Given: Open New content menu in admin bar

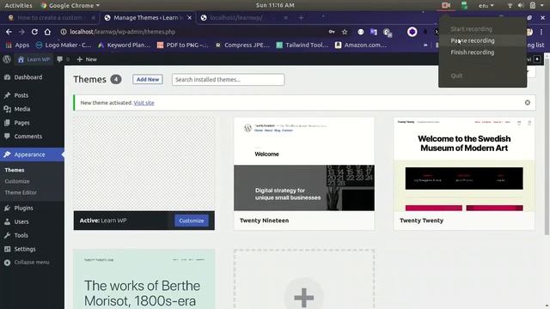Looking at the screenshot, I should pyautogui.click(x=87, y=59).
